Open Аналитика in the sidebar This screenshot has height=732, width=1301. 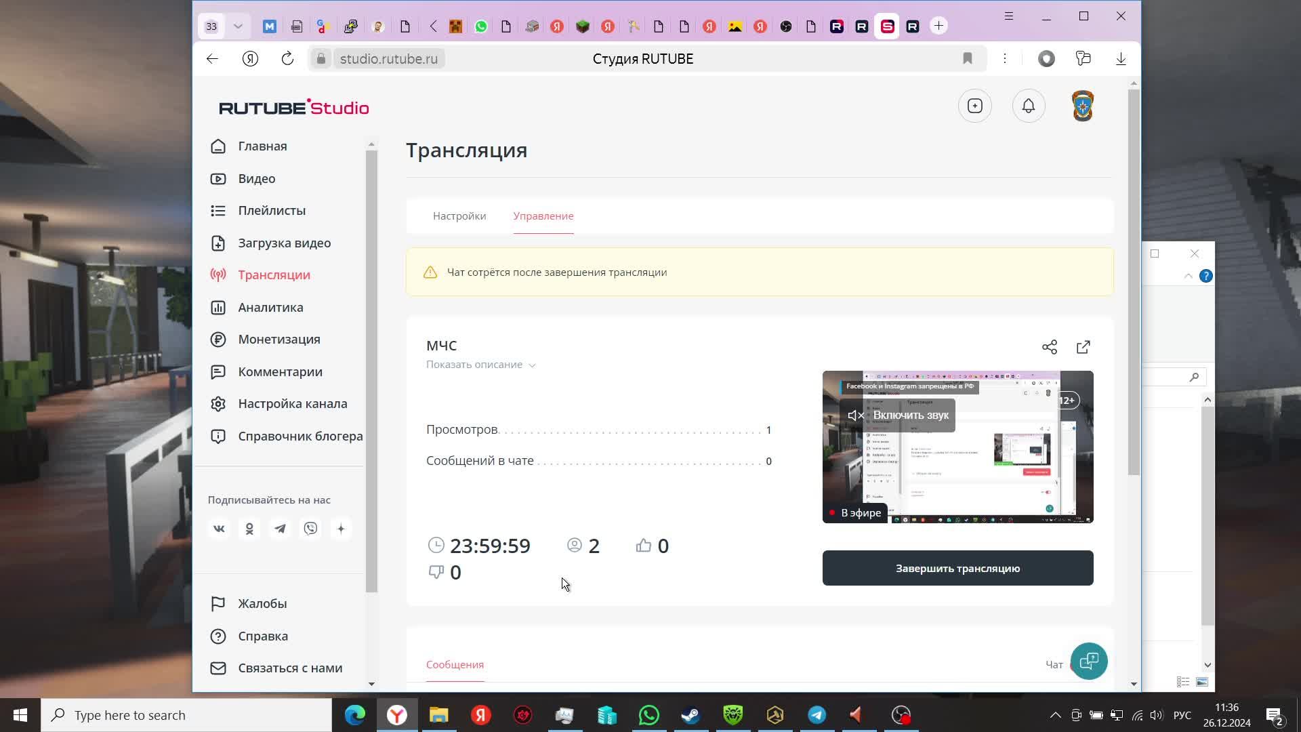click(270, 307)
